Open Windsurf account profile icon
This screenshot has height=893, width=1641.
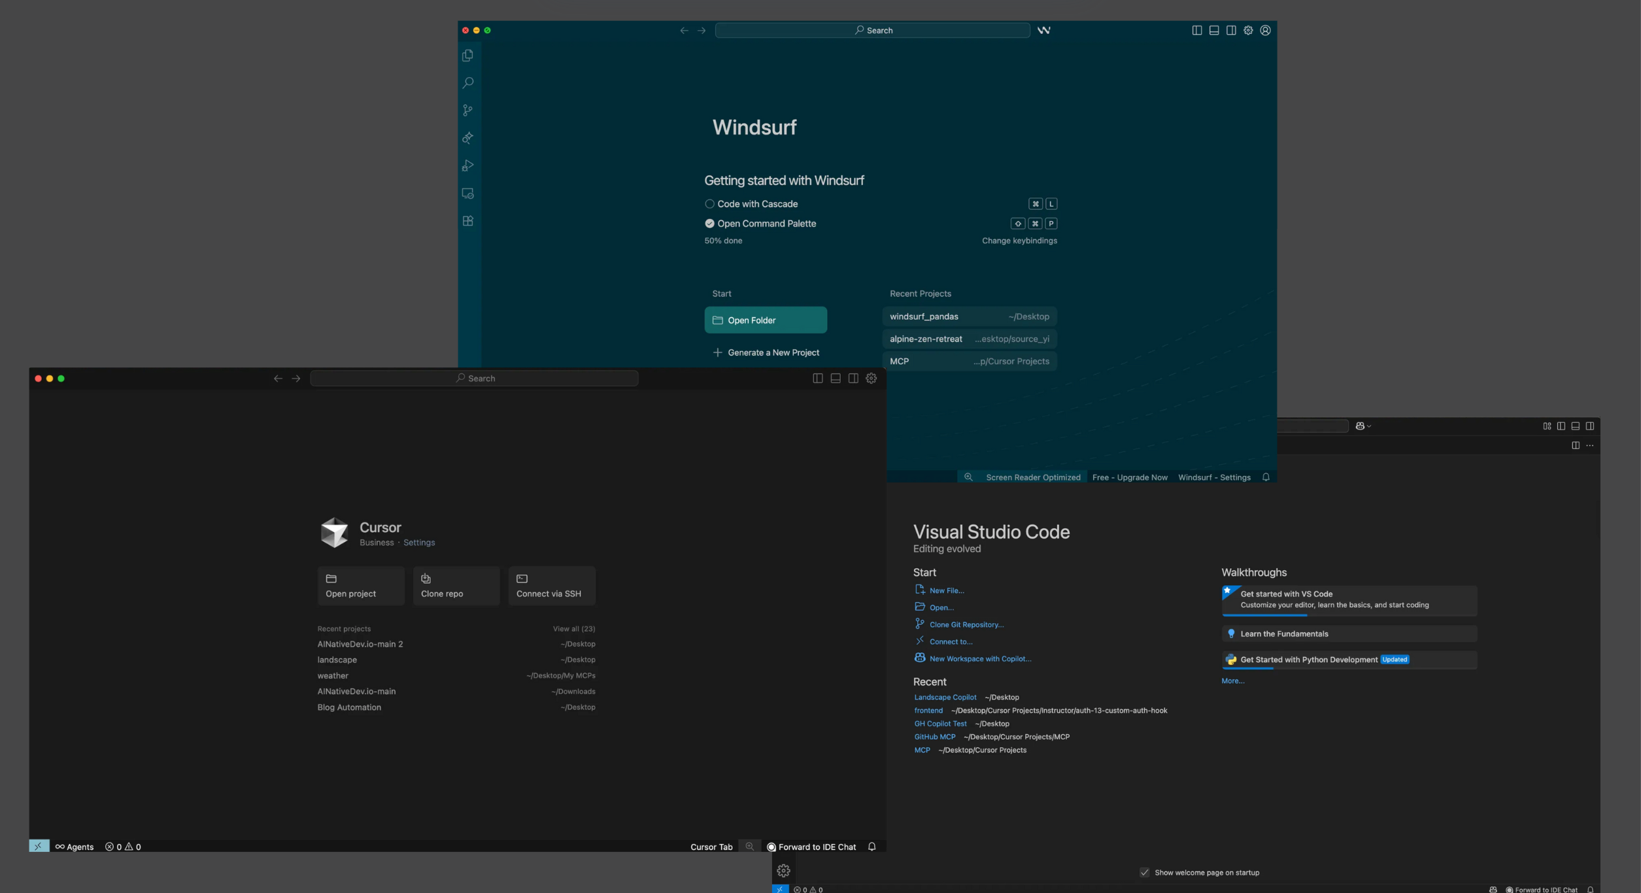click(1265, 30)
